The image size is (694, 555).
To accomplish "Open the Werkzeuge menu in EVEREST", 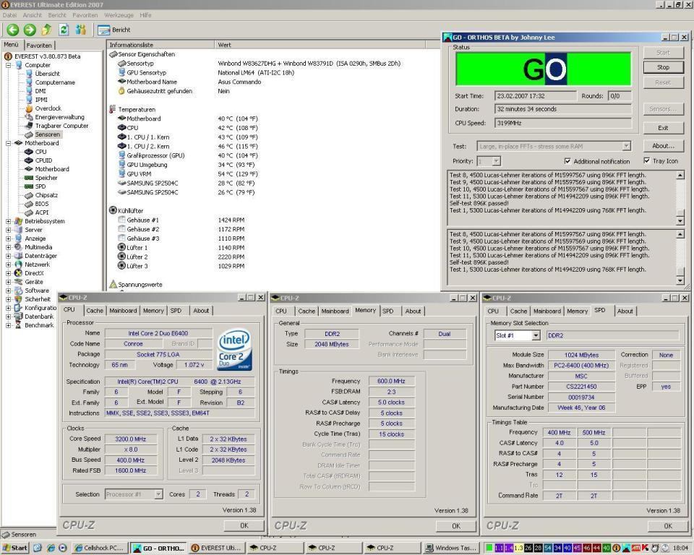I will pos(119,15).
